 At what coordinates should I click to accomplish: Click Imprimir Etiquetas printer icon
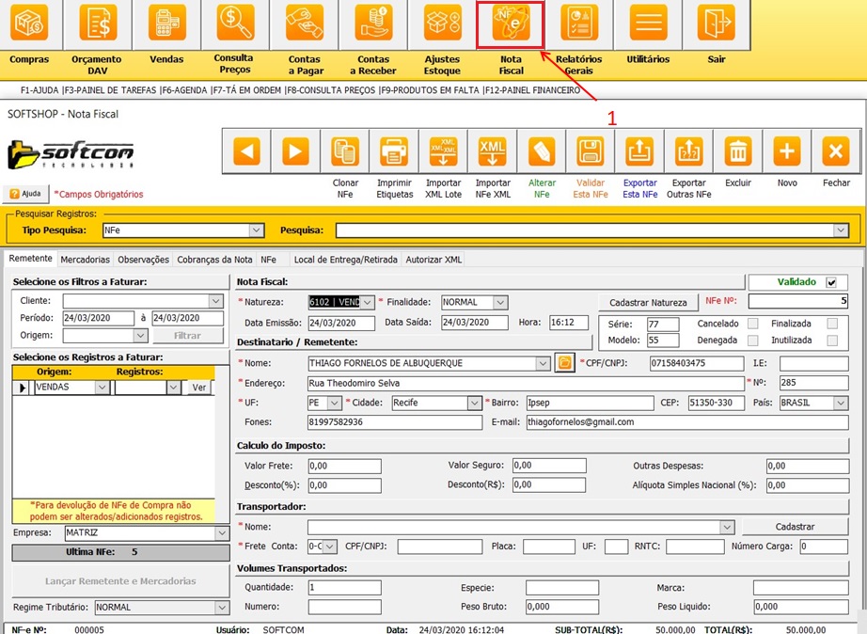point(394,151)
